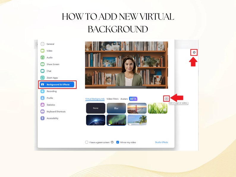Choose the Earth from space background
236x177 pixels.
[x=96, y=120]
